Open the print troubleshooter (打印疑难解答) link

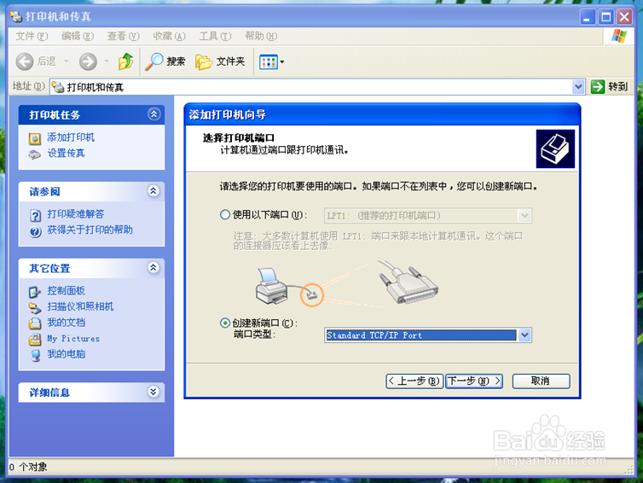tap(76, 214)
